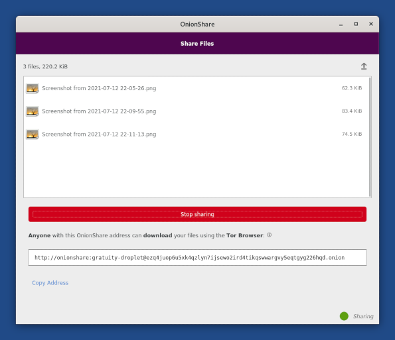Click the Sharing status text
Viewport: 395px width, 340px height.
363,316
